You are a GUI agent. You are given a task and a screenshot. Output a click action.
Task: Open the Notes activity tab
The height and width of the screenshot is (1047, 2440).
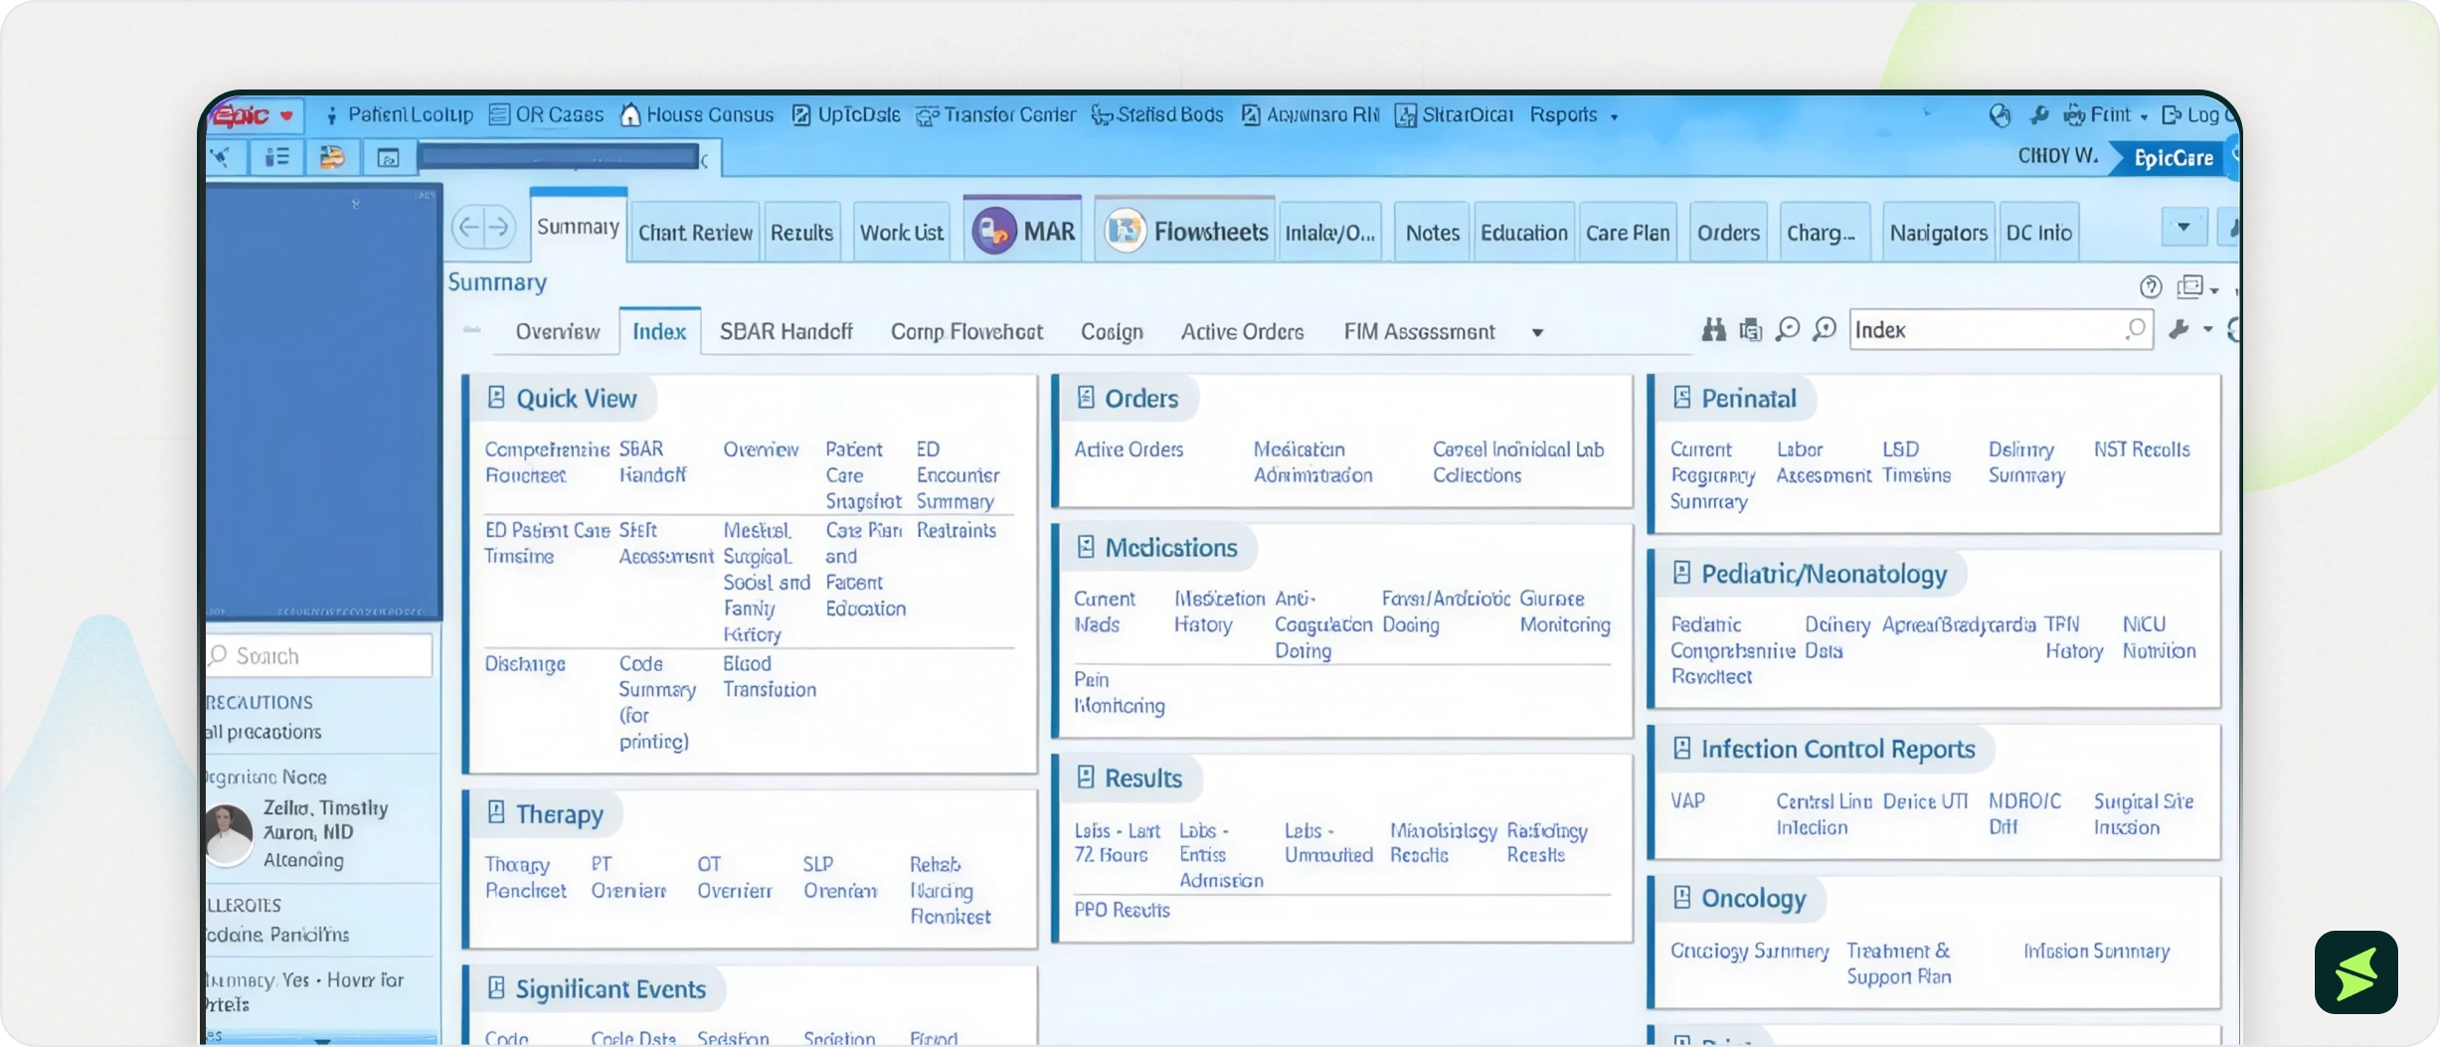point(1432,233)
